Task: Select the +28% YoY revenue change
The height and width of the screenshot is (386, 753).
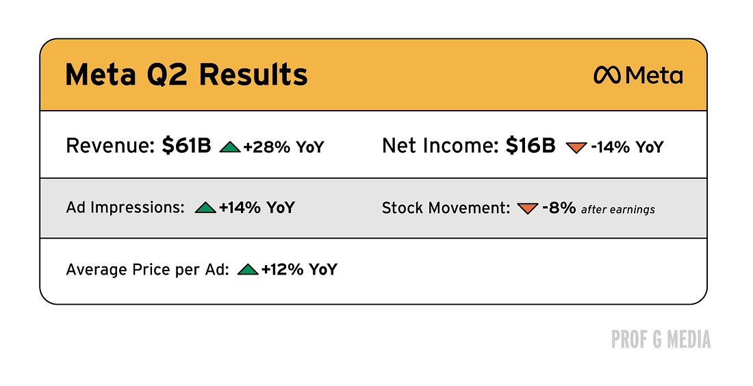Action: pos(284,147)
